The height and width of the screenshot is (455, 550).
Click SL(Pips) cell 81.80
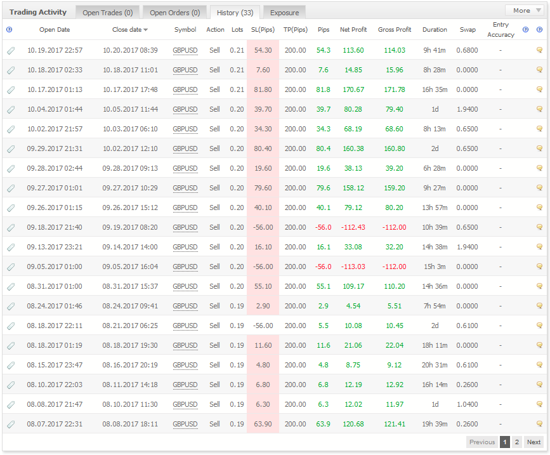(263, 90)
